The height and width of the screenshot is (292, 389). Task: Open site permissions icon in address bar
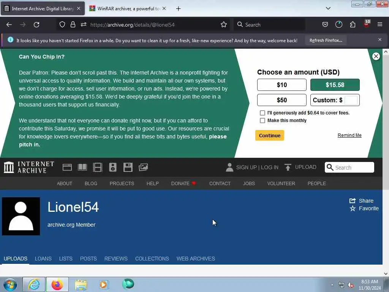point(83,24)
